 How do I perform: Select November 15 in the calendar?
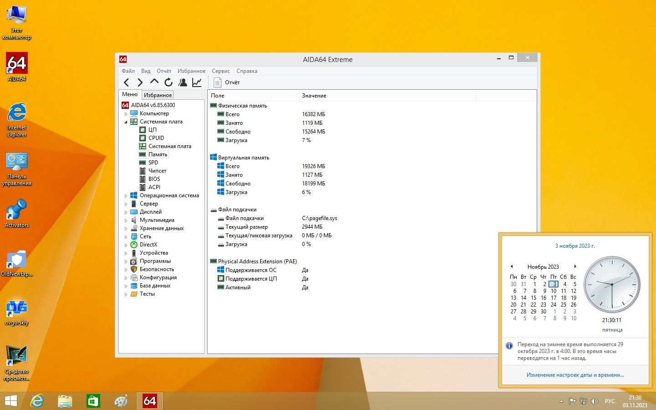[533, 298]
